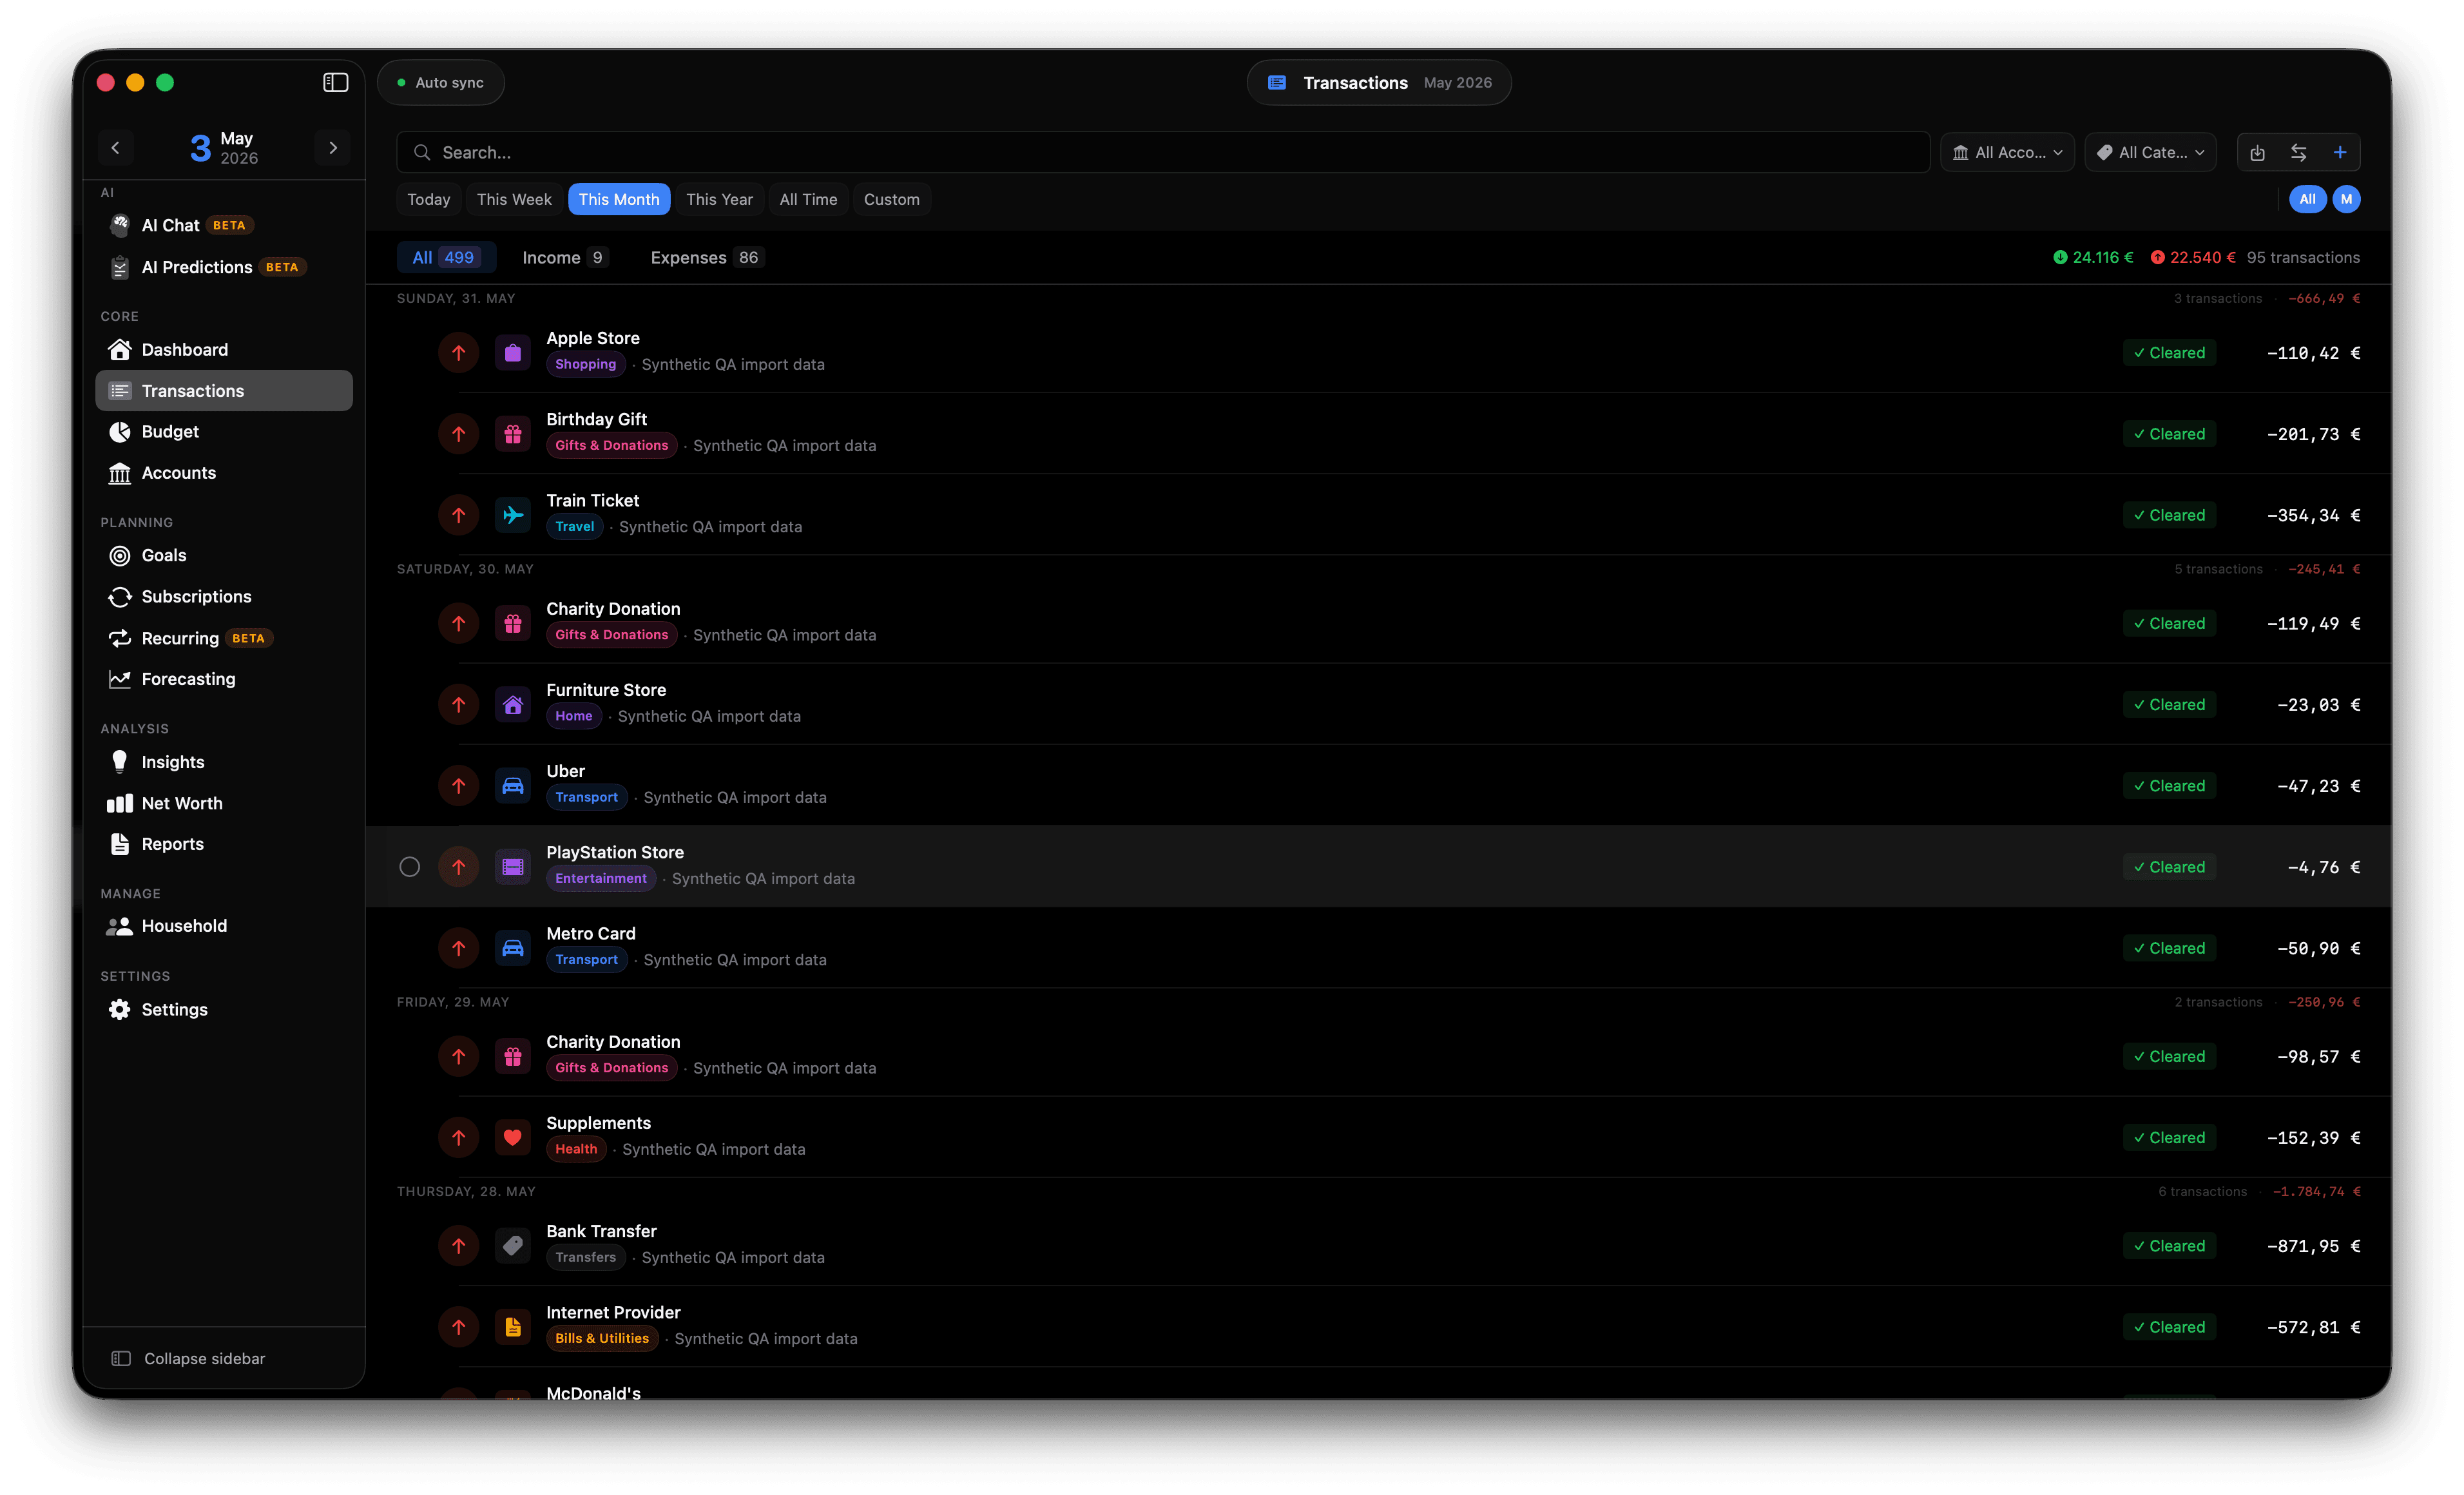Click Apple Store shopping bag icon
The width and height of the screenshot is (2464, 1495).
coord(513,352)
